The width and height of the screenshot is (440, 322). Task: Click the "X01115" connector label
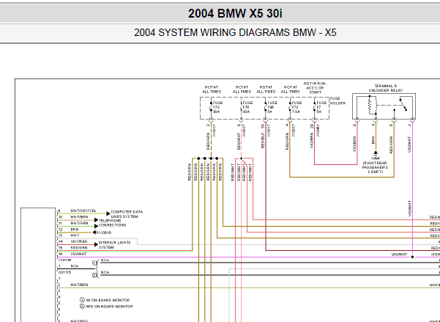(64, 272)
